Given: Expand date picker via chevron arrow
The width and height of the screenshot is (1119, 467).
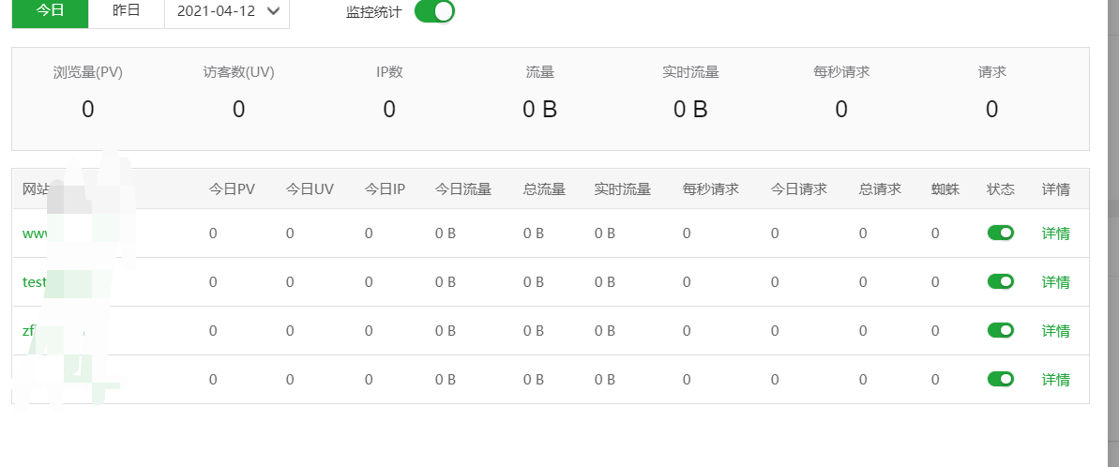Looking at the screenshot, I should pos(272,11).
